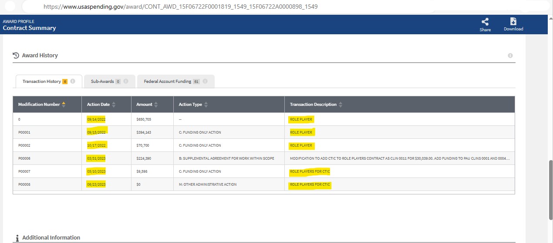
Task: Click action date 05/10/2023
Action: point(96,171)
